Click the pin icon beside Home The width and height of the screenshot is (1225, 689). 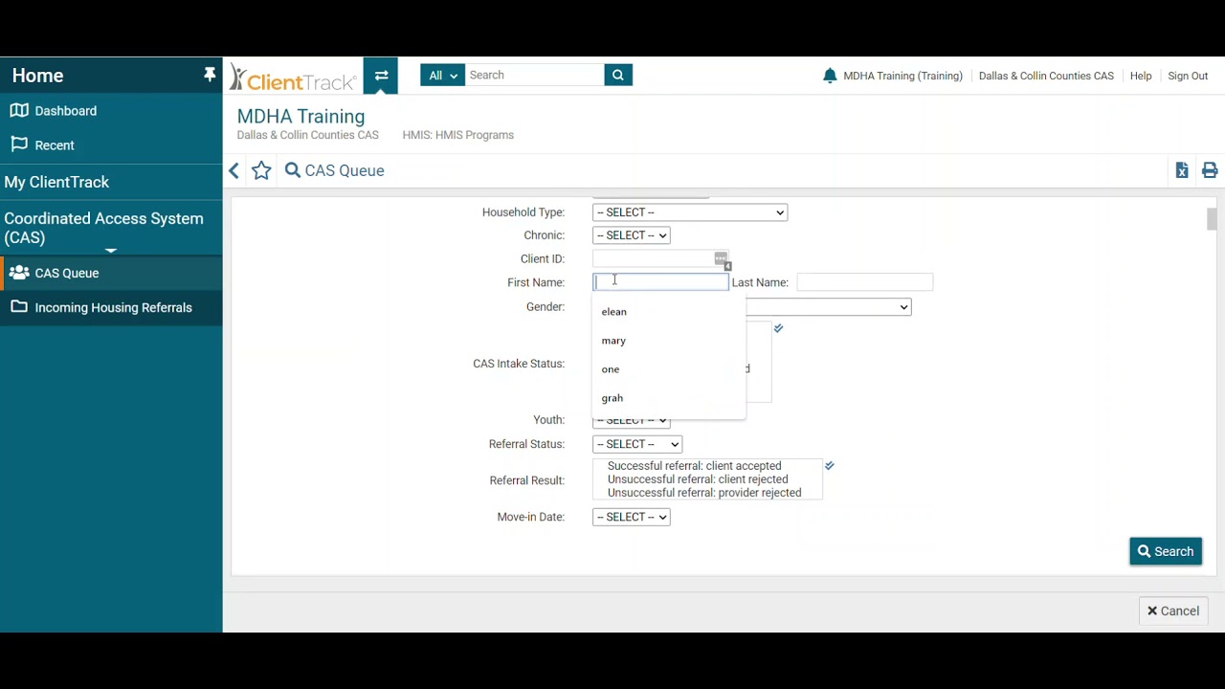tap(210, 76)
